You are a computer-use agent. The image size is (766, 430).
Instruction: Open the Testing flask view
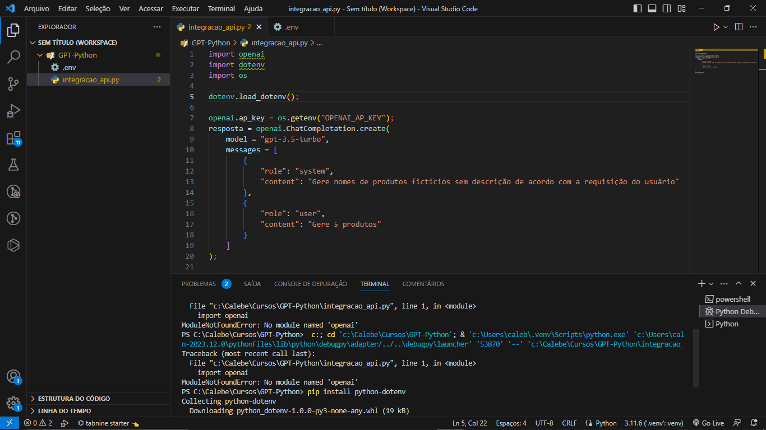point(13,165)
